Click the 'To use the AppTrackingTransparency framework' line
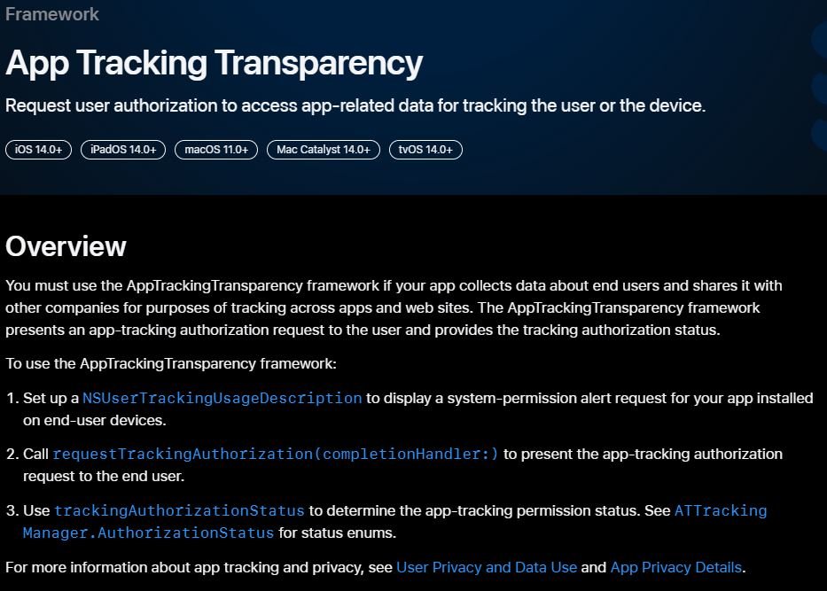Viewport: 827px width, 591px height. pos(171,364)
